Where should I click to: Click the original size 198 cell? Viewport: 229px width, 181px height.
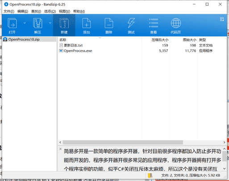coord(193,45)
